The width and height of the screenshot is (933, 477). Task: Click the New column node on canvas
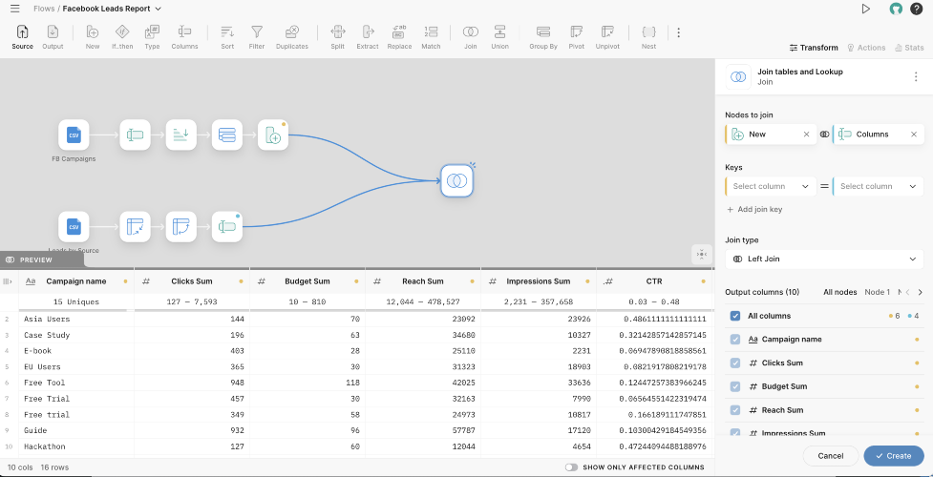coord(273,135)
